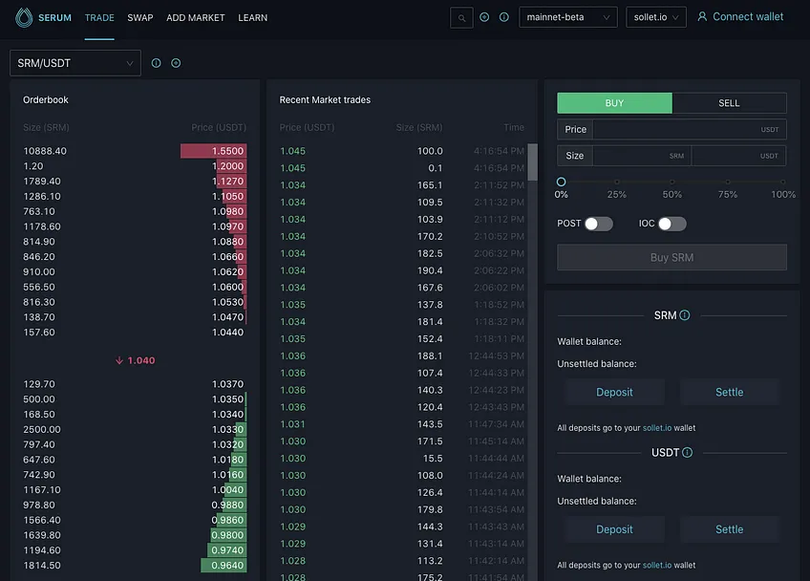Select bid price 0.9640 in orderbook
The width and height of the screenshot is (810, 581).
pos(227,566)
